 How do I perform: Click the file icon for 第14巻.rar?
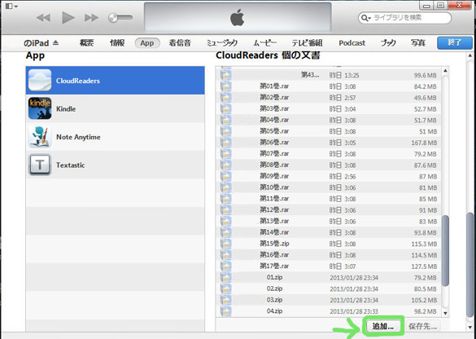[x=226, y=232]
